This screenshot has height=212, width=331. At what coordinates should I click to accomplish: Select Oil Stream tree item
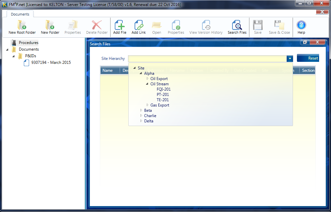click(159, 84)
